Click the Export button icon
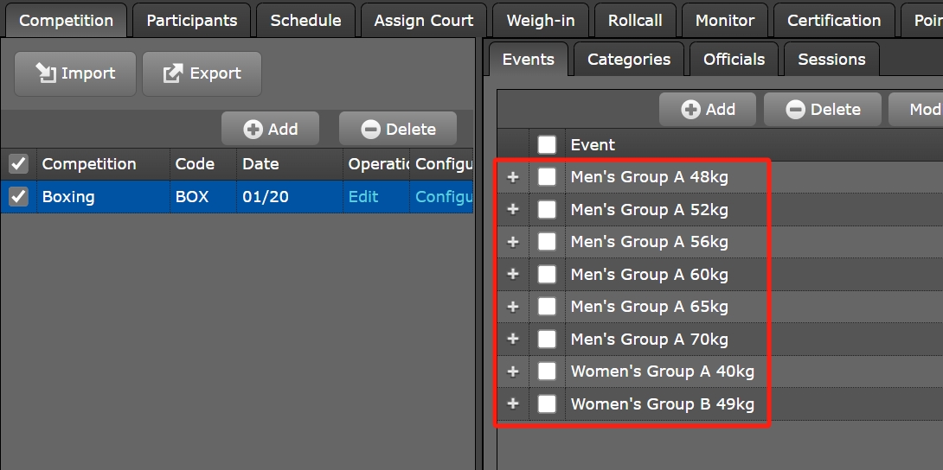The width and height of the screenshot is (943, 470). click(173, 73)
